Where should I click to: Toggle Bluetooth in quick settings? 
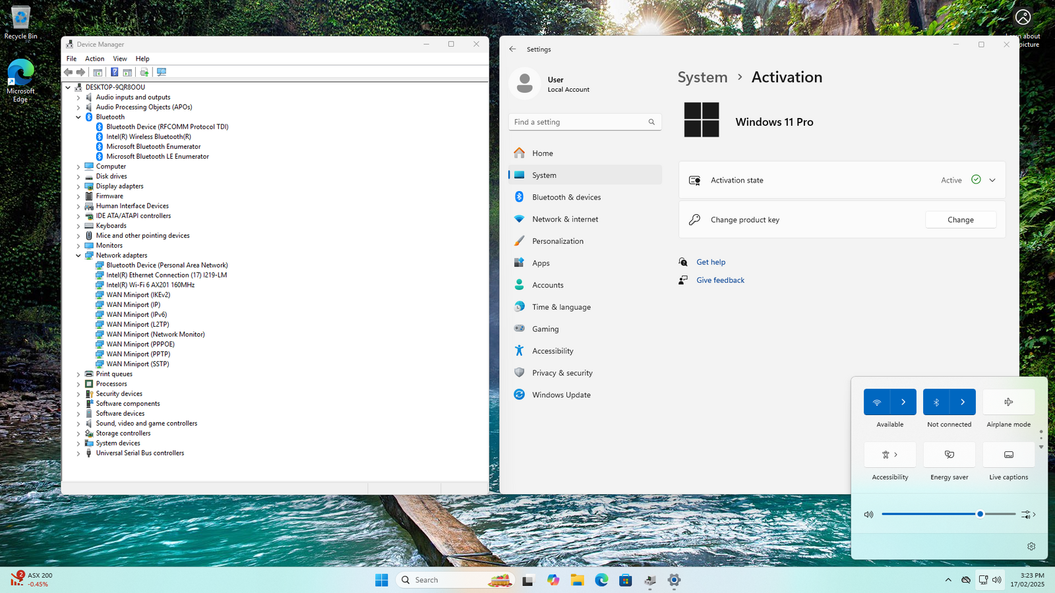coord(936,402)
